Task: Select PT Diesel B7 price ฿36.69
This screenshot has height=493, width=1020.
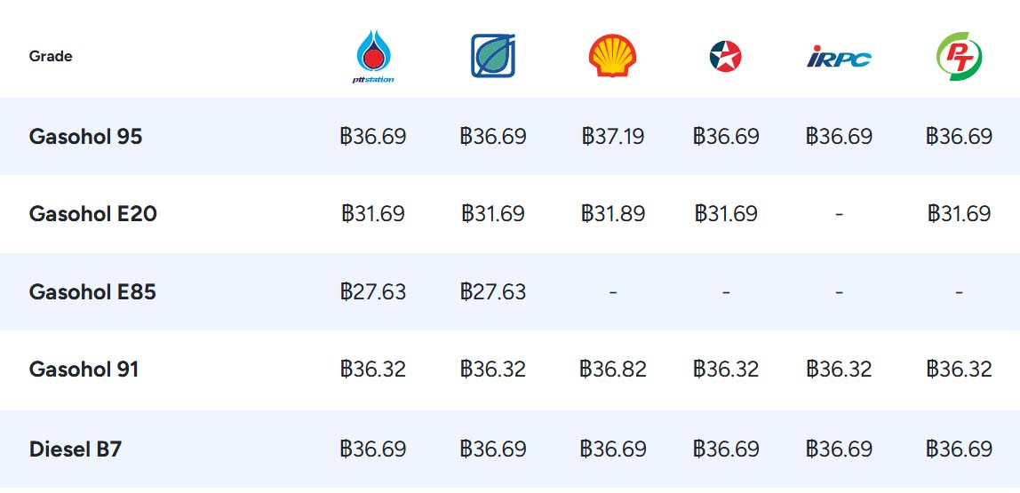Action: click(x=959, y=449)
